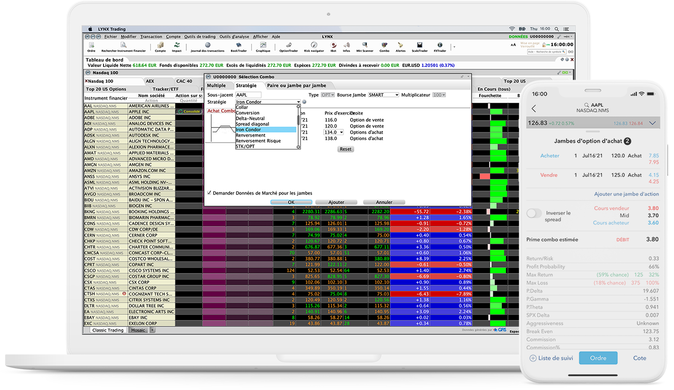This screenshot has width=674, height=390.
Task: Open the Mkt Scanner tool
Action: tap(364, 47)
